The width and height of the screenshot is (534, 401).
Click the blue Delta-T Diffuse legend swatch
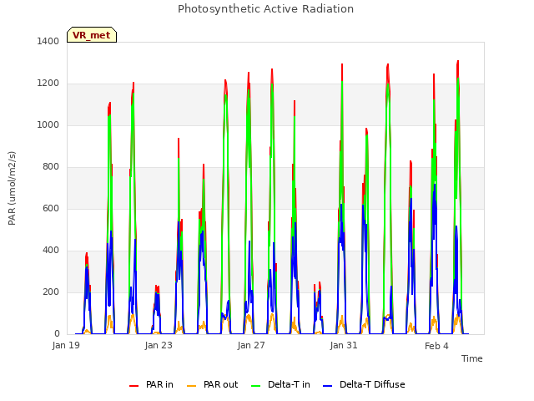(327, 386)
